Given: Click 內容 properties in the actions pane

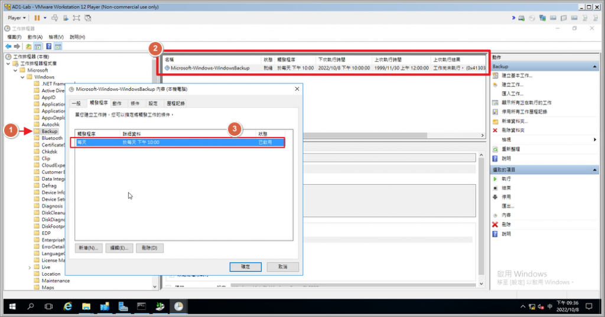Looking at the screenshot, I should click(506, 215).
